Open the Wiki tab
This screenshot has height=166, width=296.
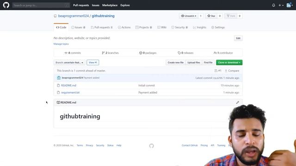pos(162,27)
